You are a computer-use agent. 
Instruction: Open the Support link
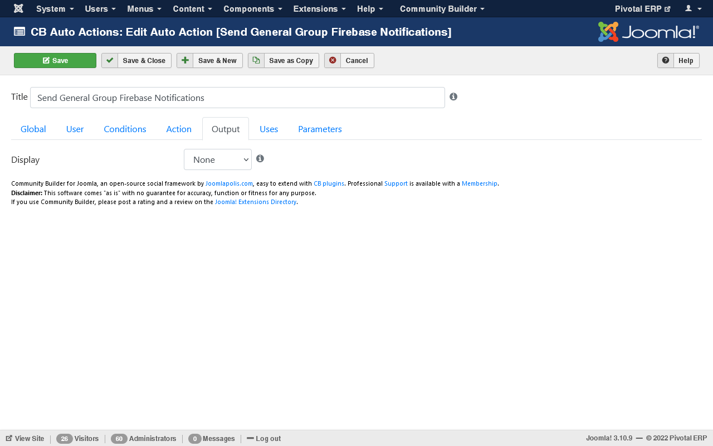(396, 183)
